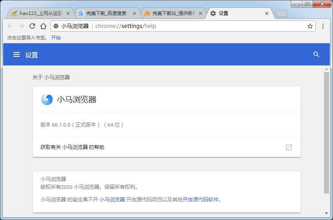
Task: Click the search settings magnifier icon
Action: point(316,54)
